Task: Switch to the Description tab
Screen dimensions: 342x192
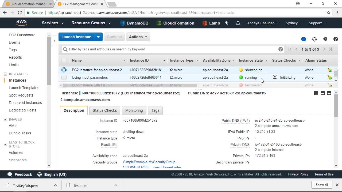Action: [x=74, y=110]
